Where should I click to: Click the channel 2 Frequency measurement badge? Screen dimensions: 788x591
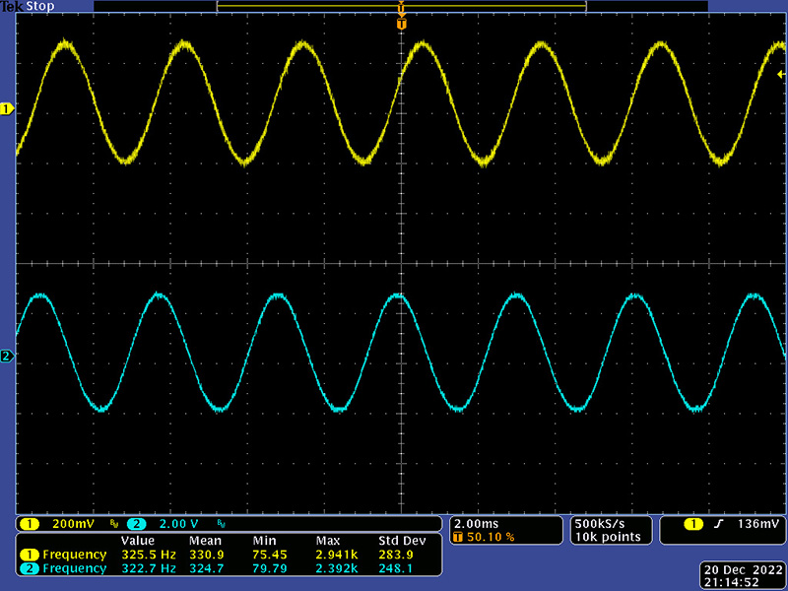[28, 569]
